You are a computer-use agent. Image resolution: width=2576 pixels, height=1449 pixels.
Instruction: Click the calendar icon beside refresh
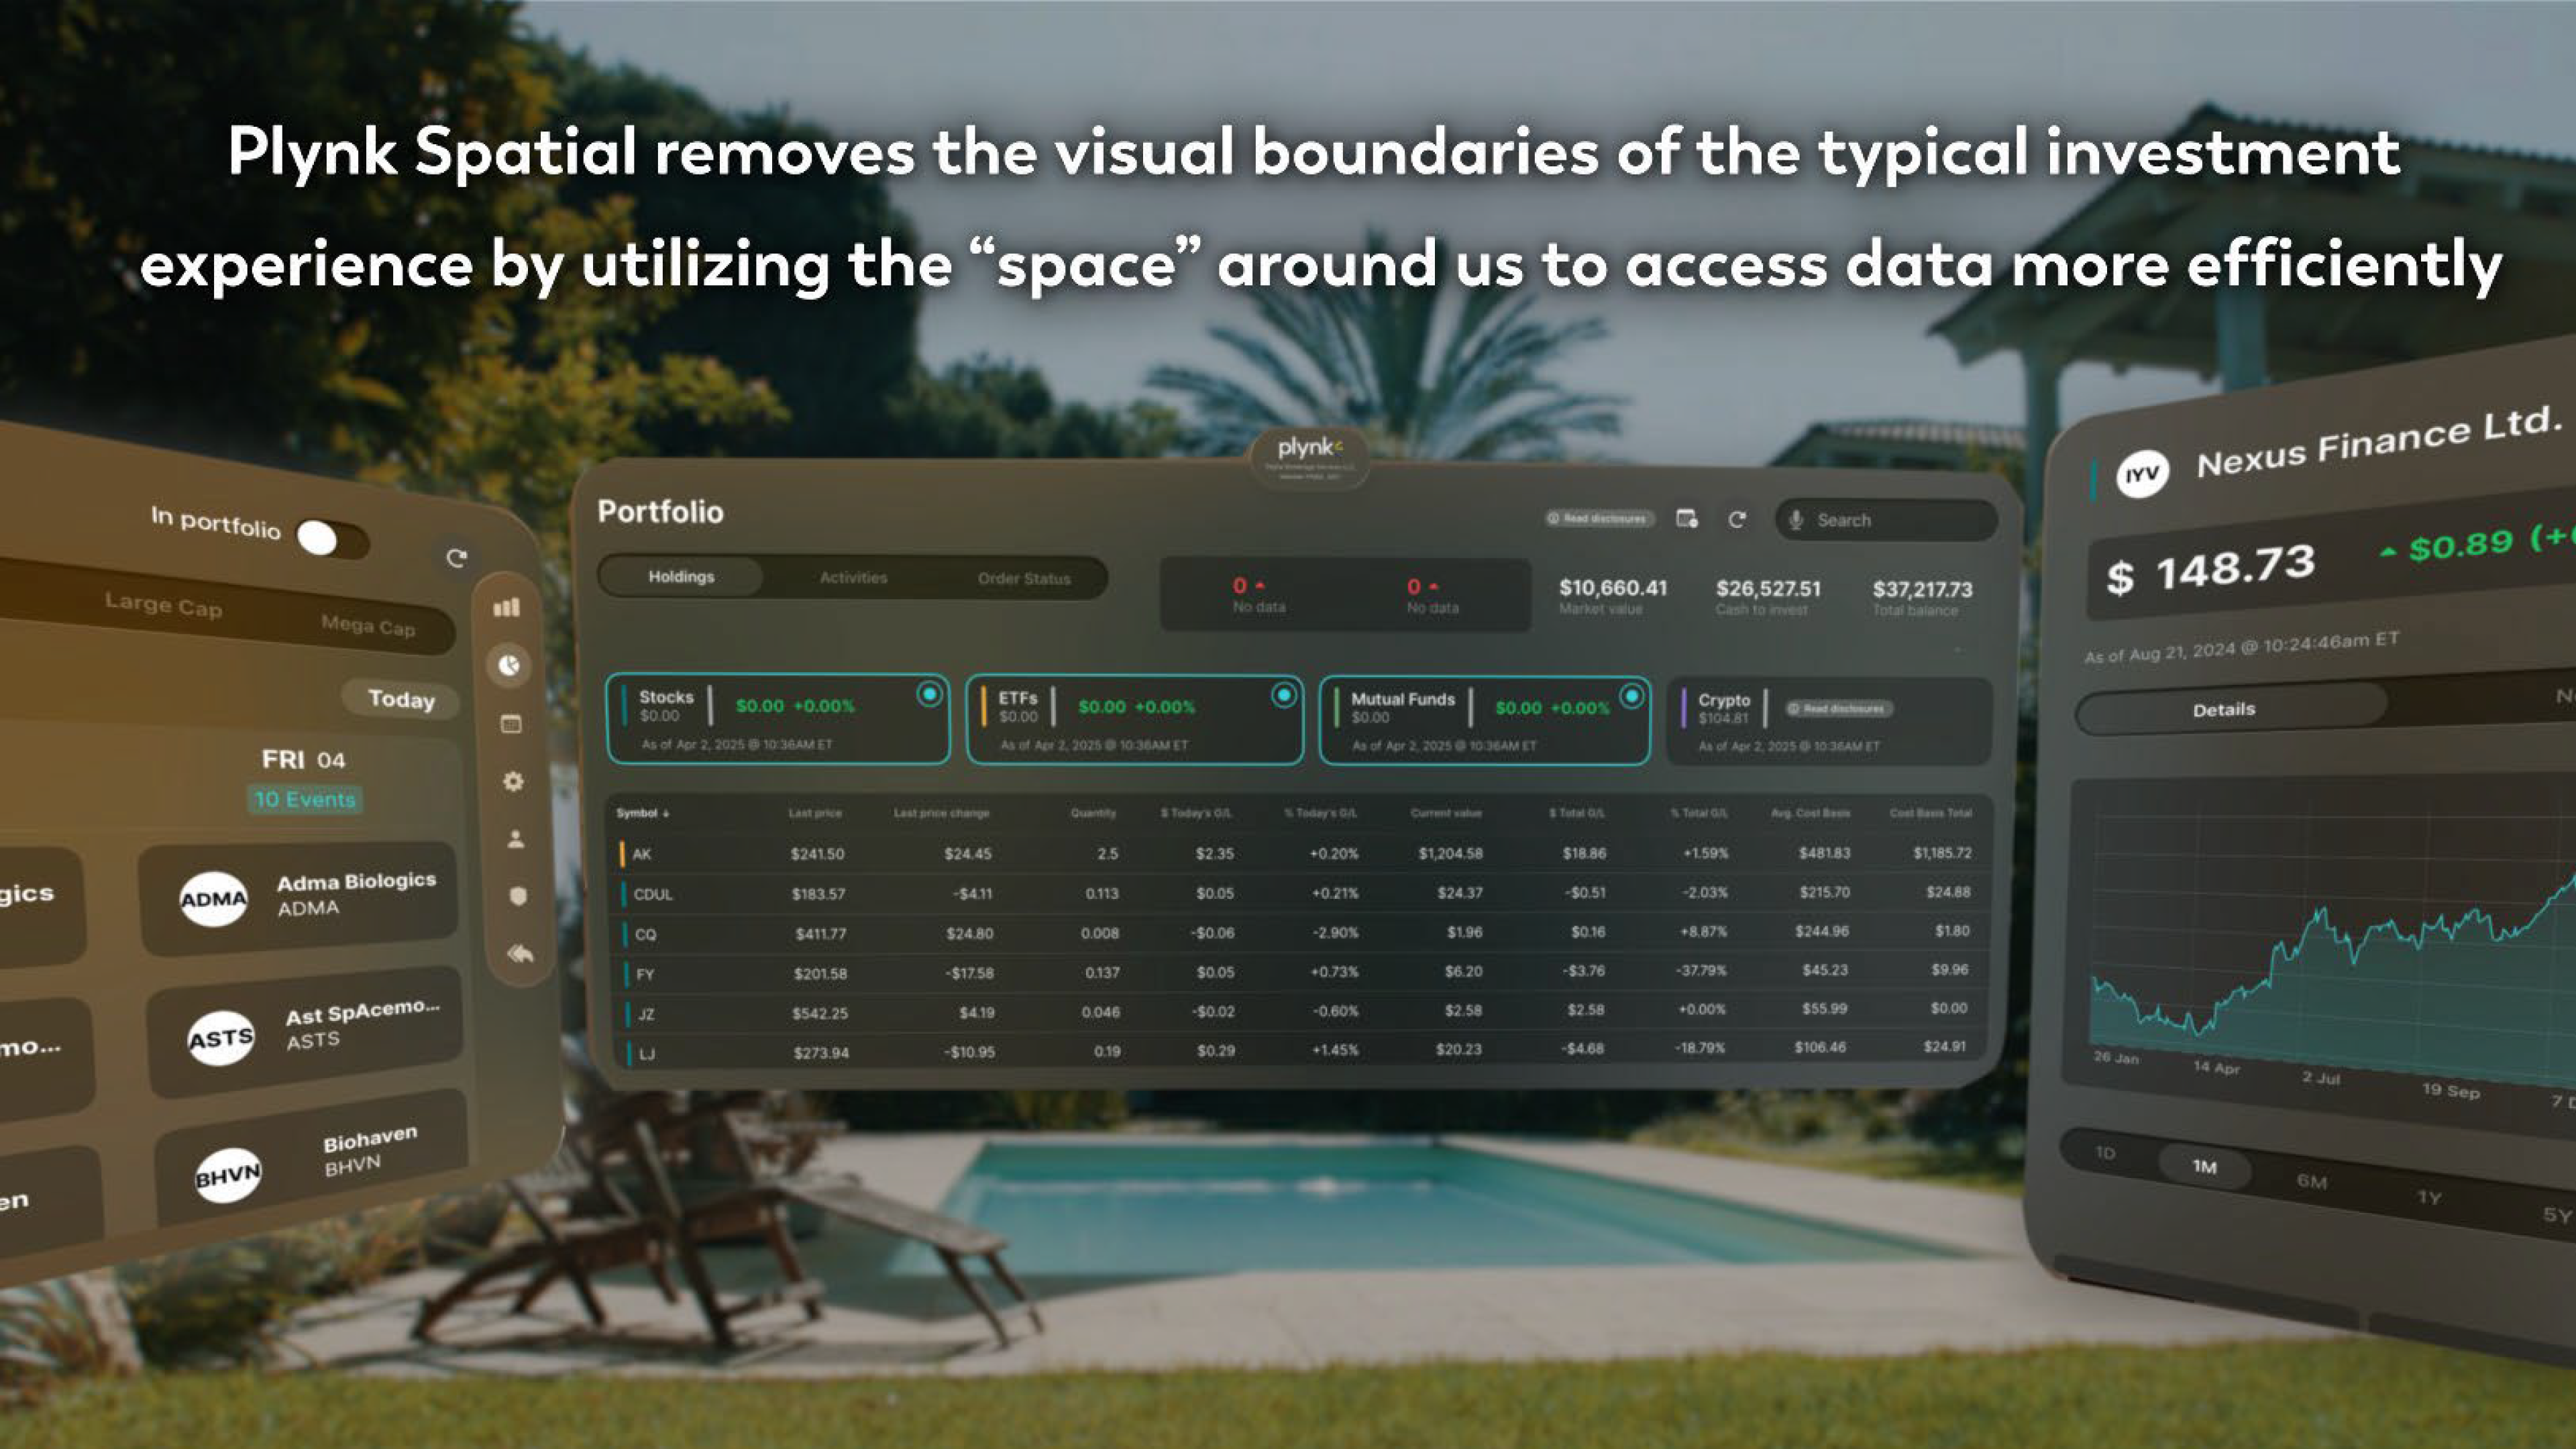[x=1687, y=518]
